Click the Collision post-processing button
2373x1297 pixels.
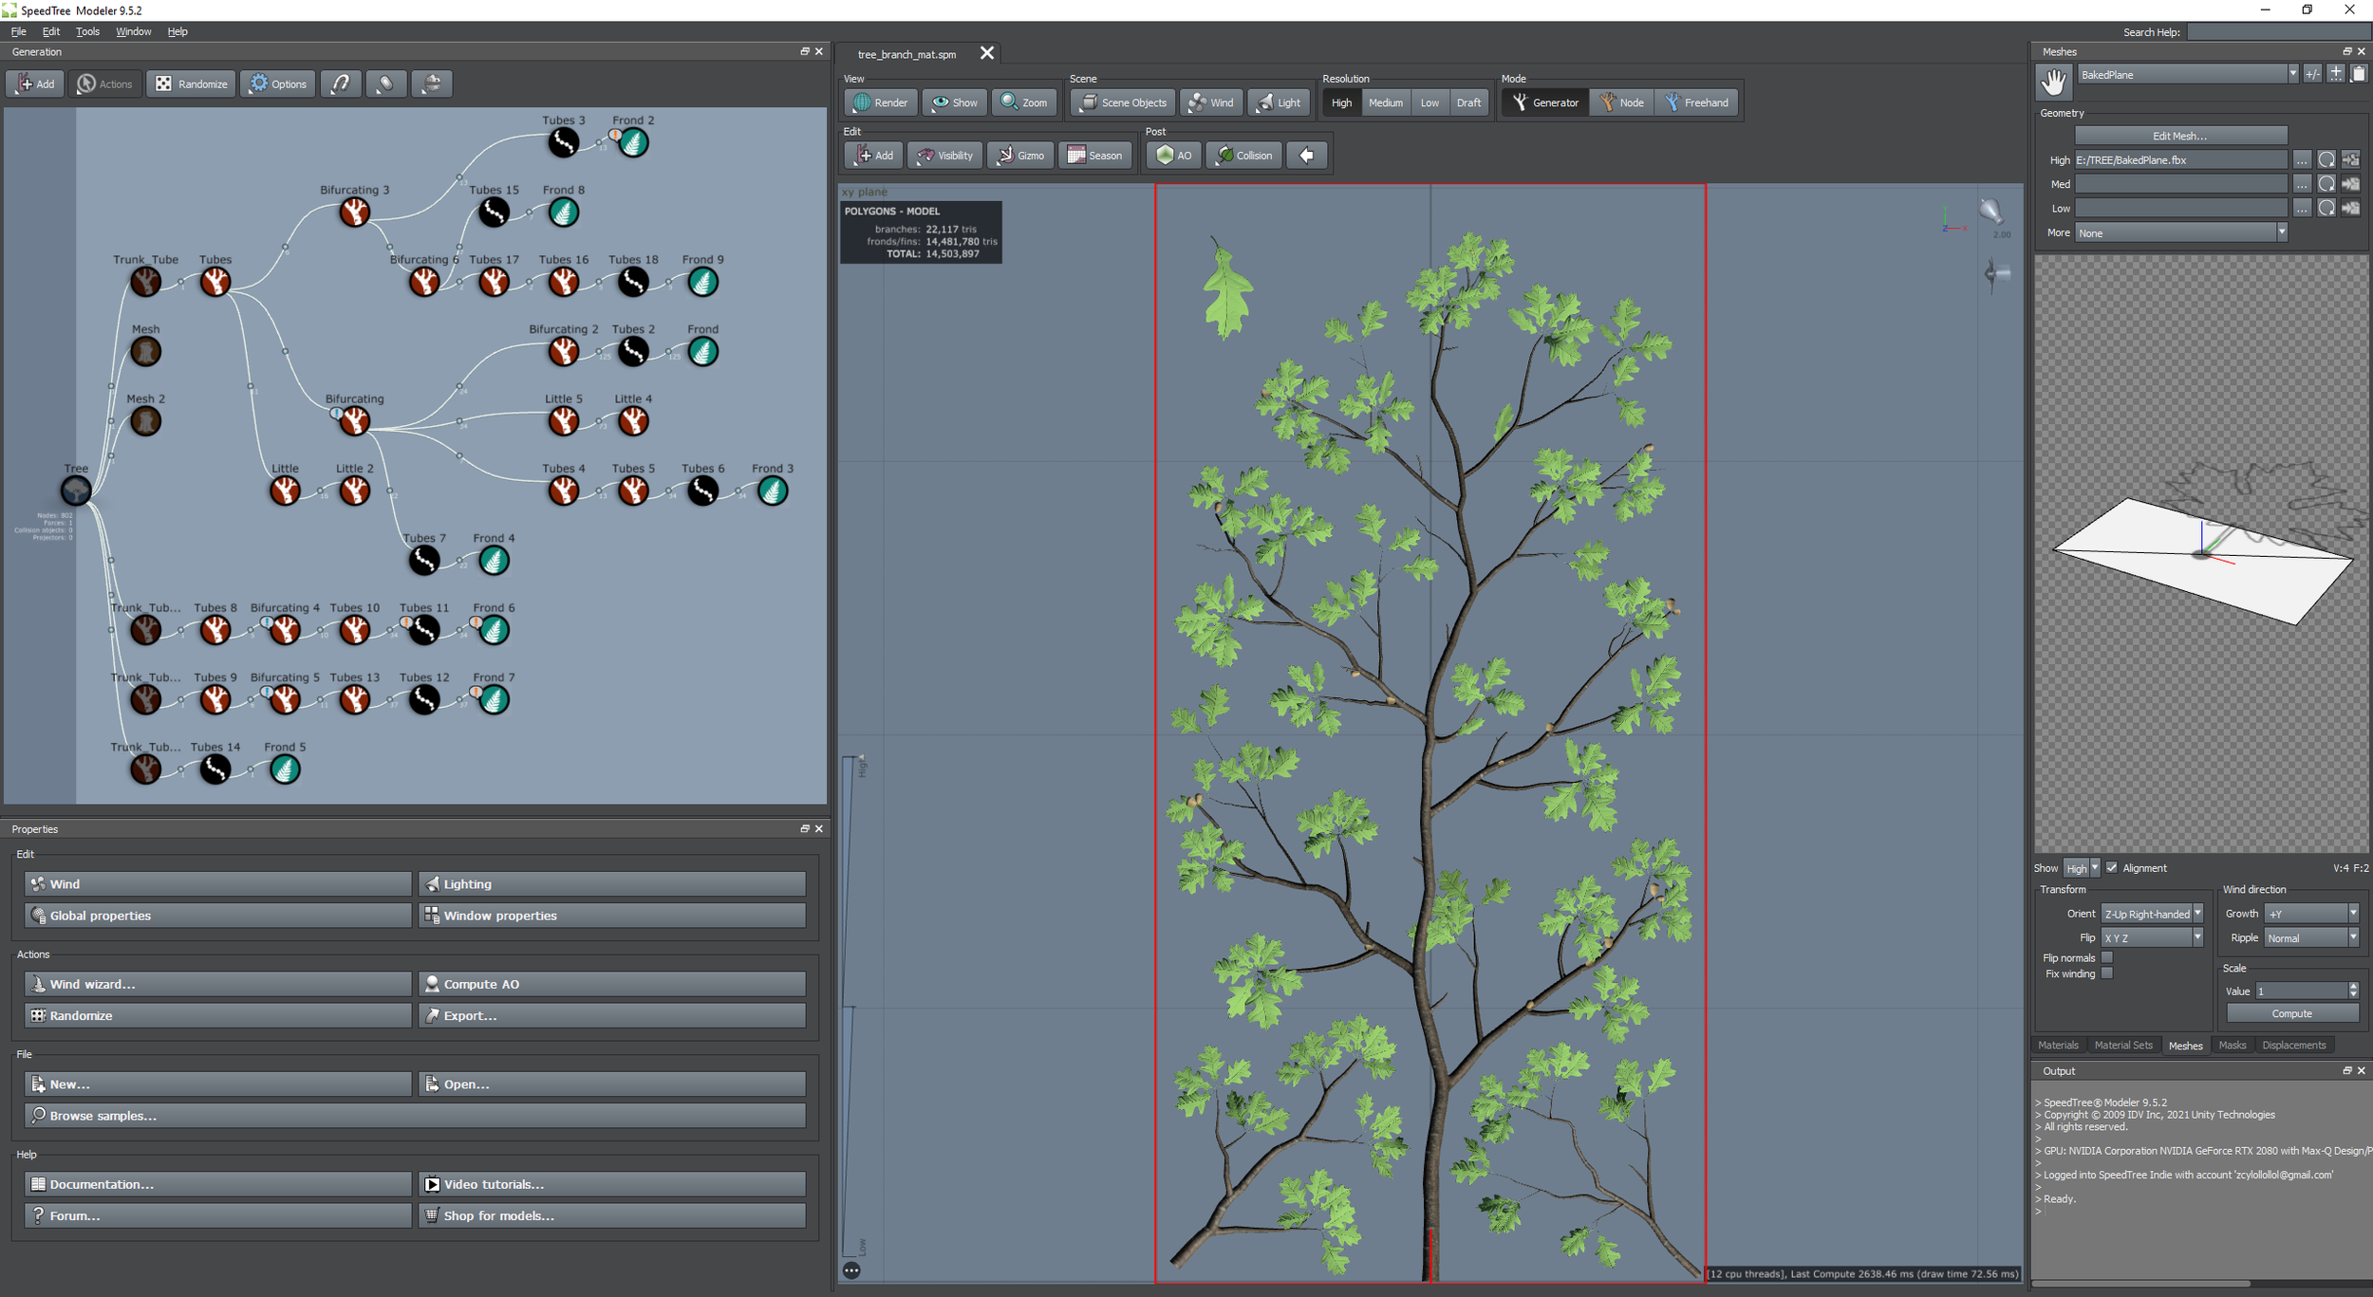tap(1244, 156)
